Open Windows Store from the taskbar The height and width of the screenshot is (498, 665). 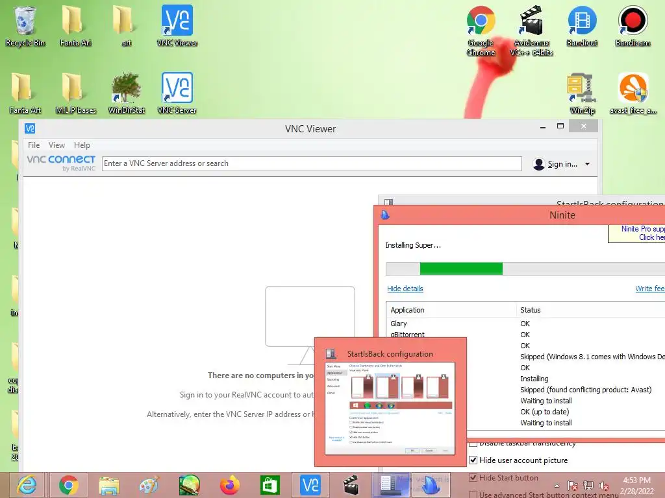tap(270, 485)
